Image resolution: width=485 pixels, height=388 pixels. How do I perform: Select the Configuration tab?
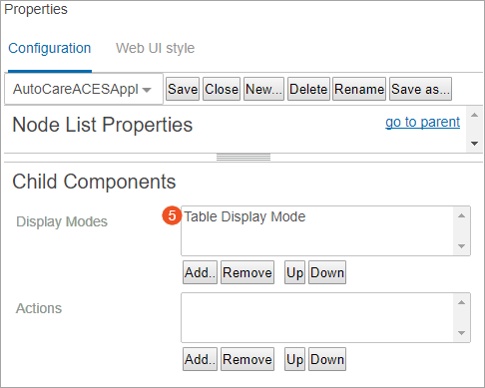pyautogui.click(x=50, y=48)
